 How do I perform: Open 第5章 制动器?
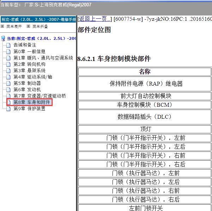click(x=27, y=83)
